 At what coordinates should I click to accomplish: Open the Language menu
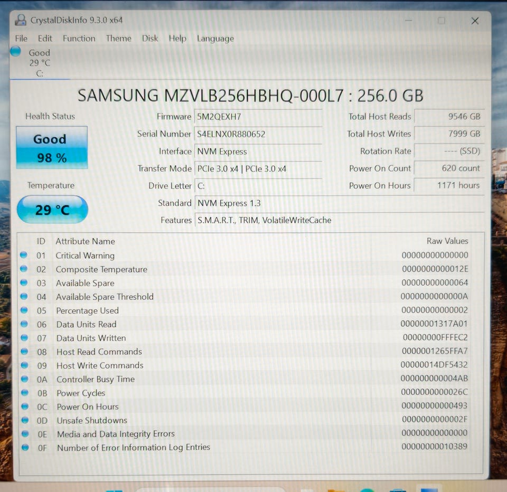(215, 39)
